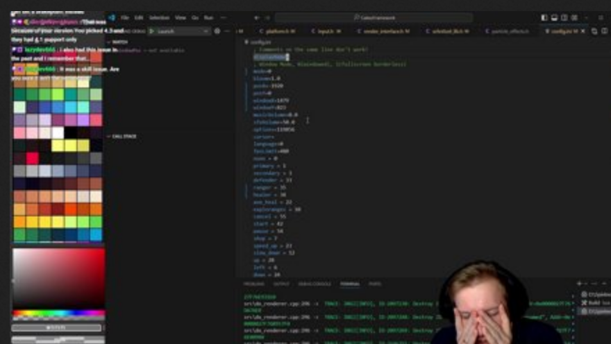Pick the bright red palette swatch

tap(33, 158)
